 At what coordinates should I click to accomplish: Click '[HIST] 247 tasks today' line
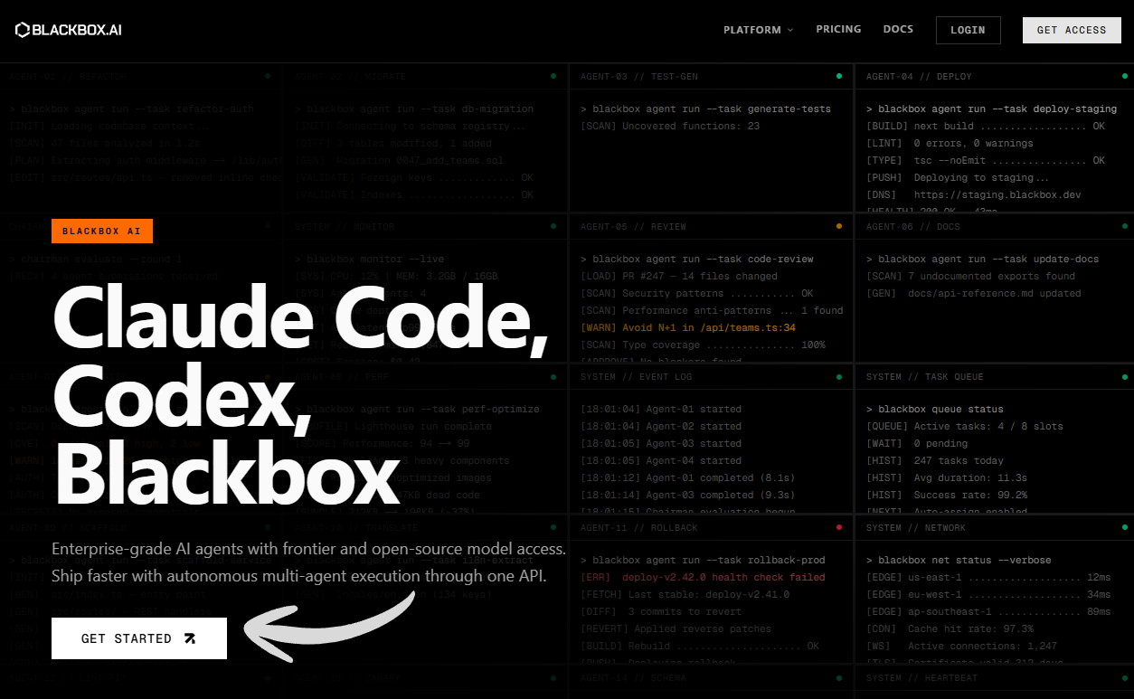934,461
